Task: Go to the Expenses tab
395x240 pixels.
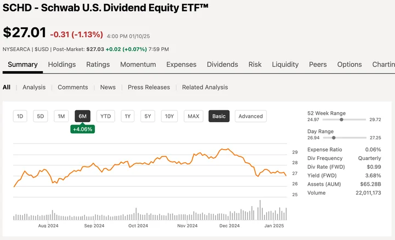Action: [181, 64]
